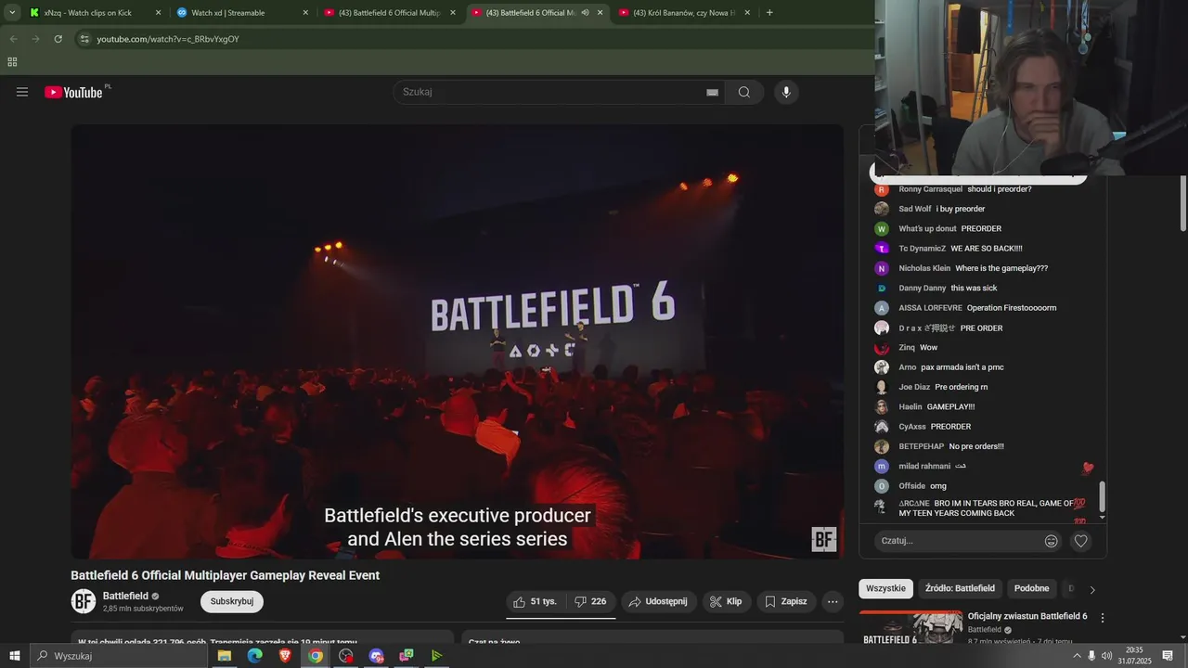Open taskbar clock showing 20:35

tap(1134, 656)
